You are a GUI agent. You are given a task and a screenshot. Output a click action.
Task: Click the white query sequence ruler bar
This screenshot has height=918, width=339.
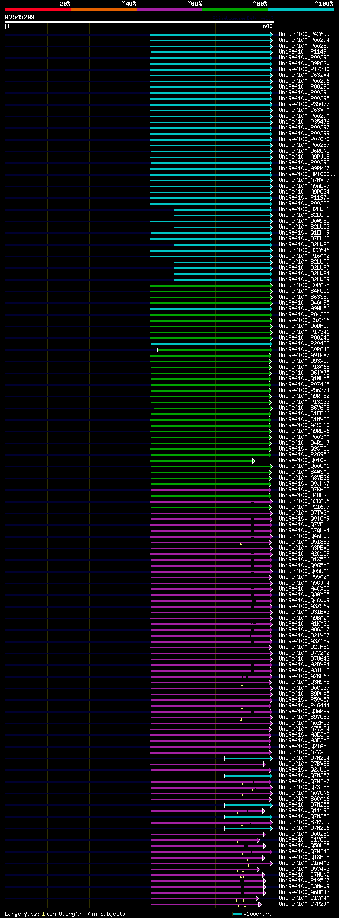[x=139, y=22]
